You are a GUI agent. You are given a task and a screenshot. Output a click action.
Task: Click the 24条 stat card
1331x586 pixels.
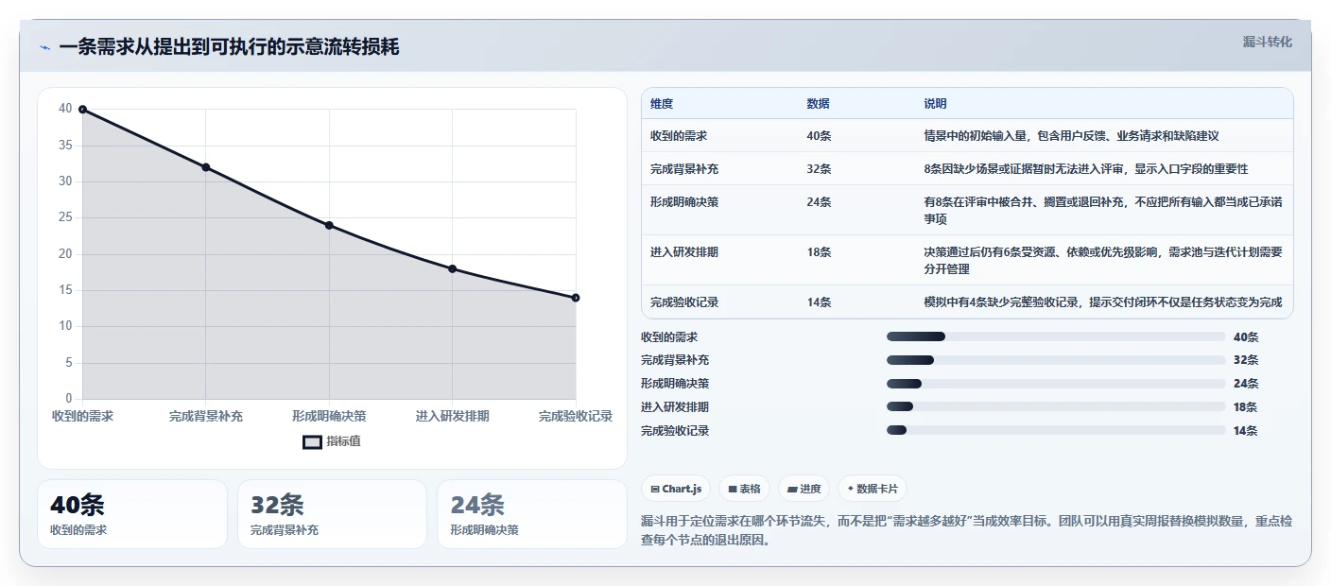pyautogui.click(x=532, y=513)
